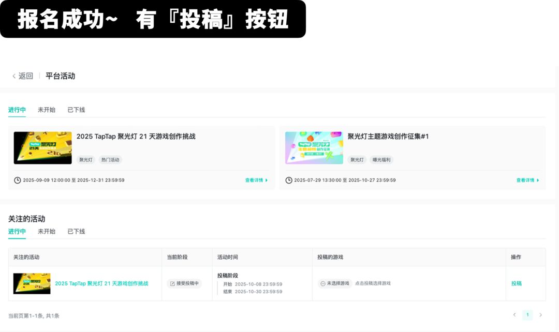Viewport: 559px width, 332px height.
Task: Click 查看详情 on the 21 天挑战 card
Action: click(x=256, y=180)
